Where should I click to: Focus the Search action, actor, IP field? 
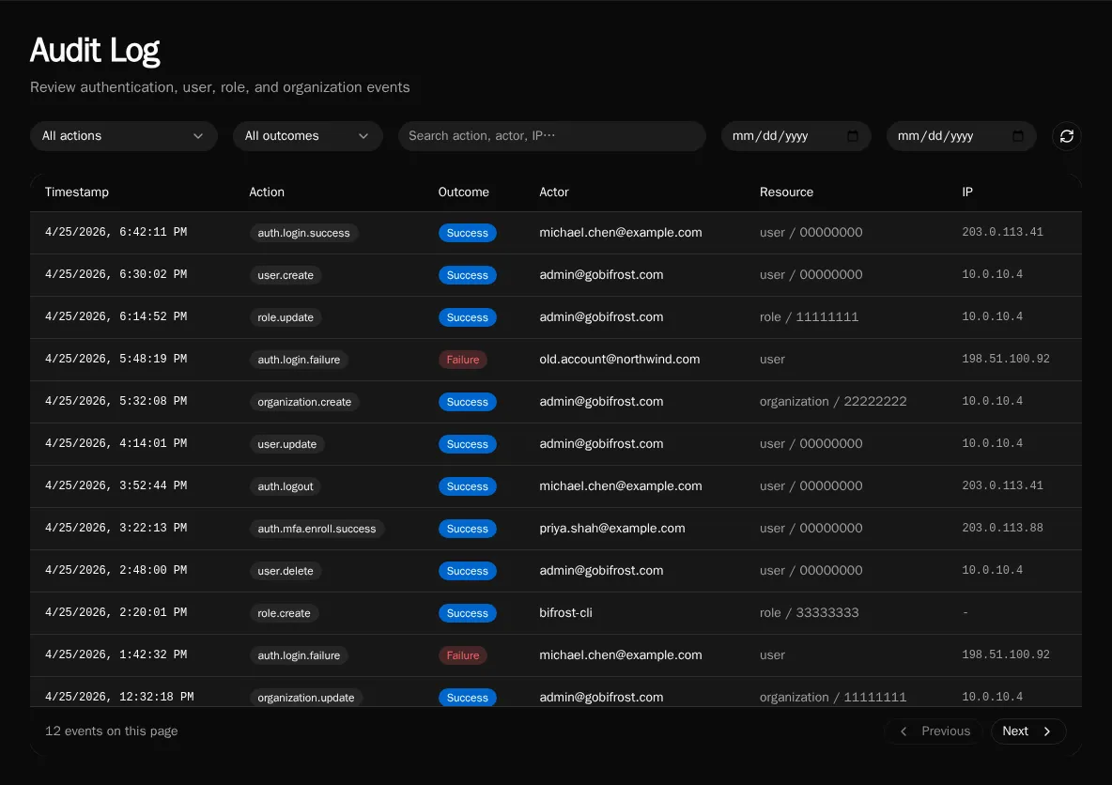tap(551, 136)
